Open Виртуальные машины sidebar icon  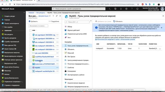[3, 52]
